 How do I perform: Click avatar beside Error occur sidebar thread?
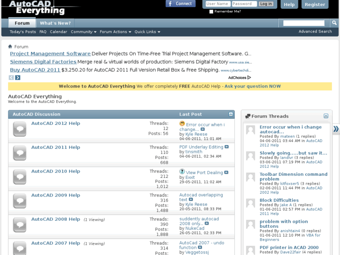(251, 130)
